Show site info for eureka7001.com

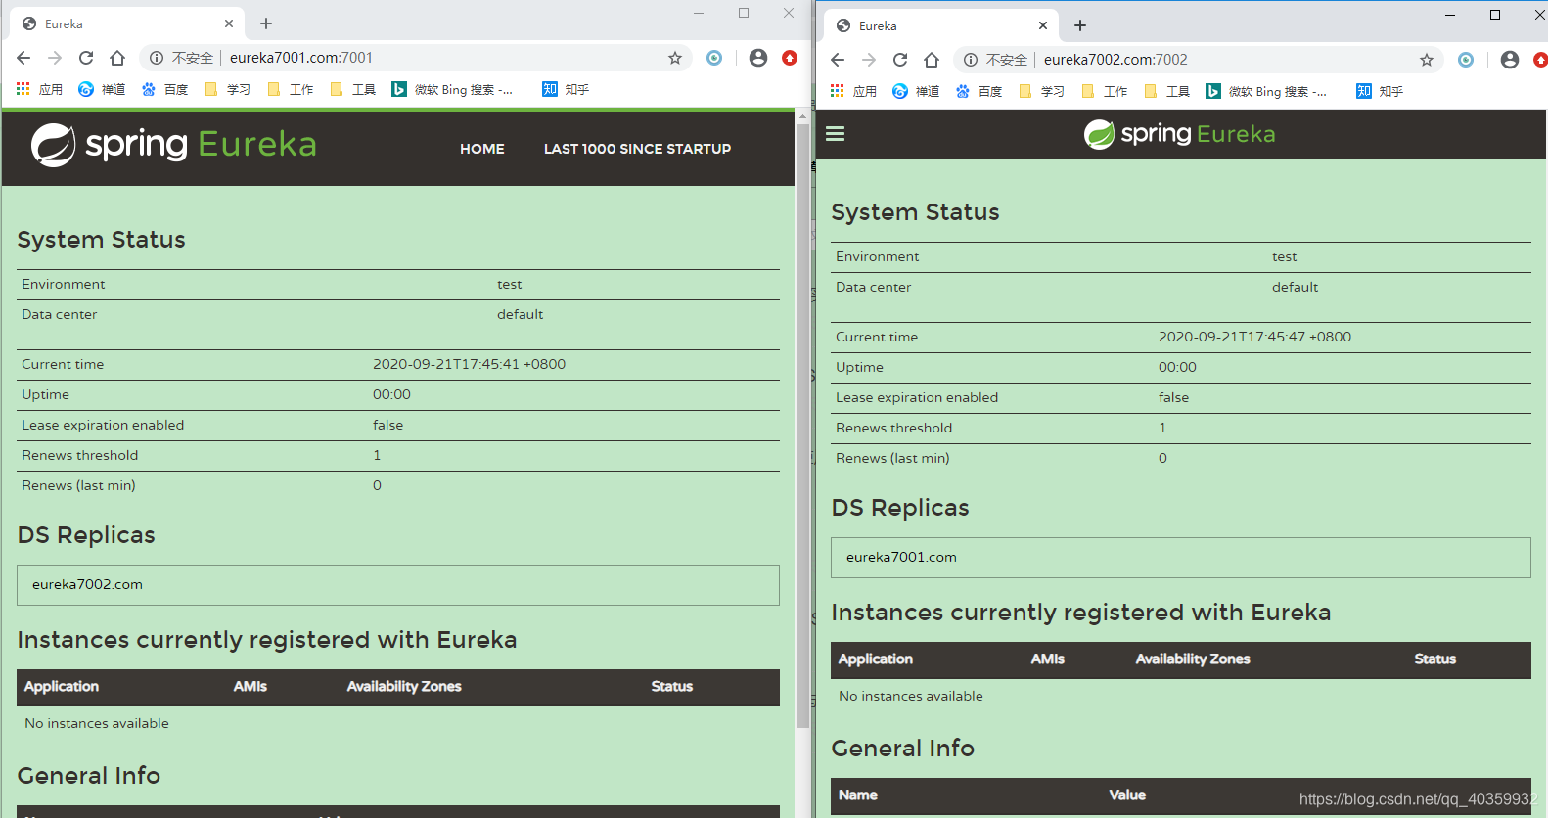(156, 58)
